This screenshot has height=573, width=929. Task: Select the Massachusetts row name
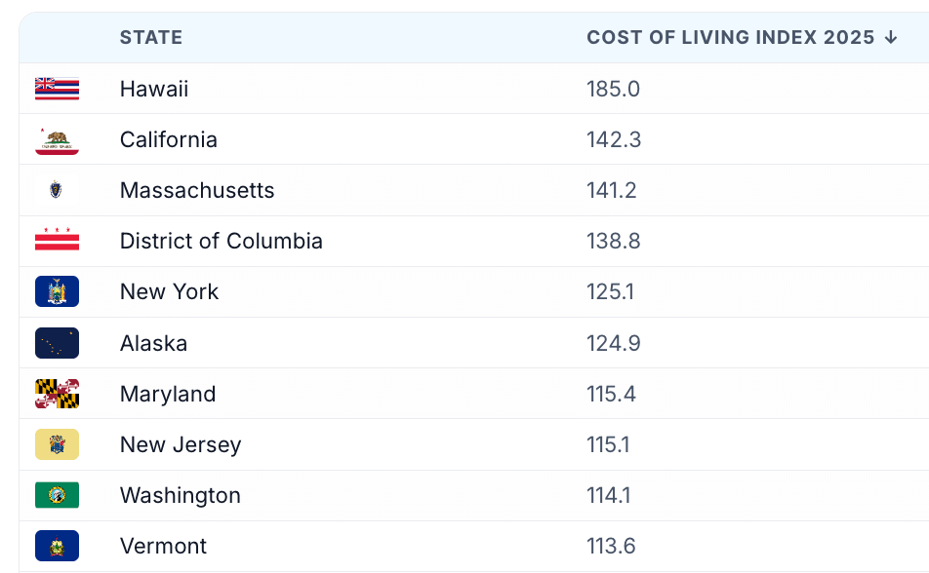[x=197, y=190]
